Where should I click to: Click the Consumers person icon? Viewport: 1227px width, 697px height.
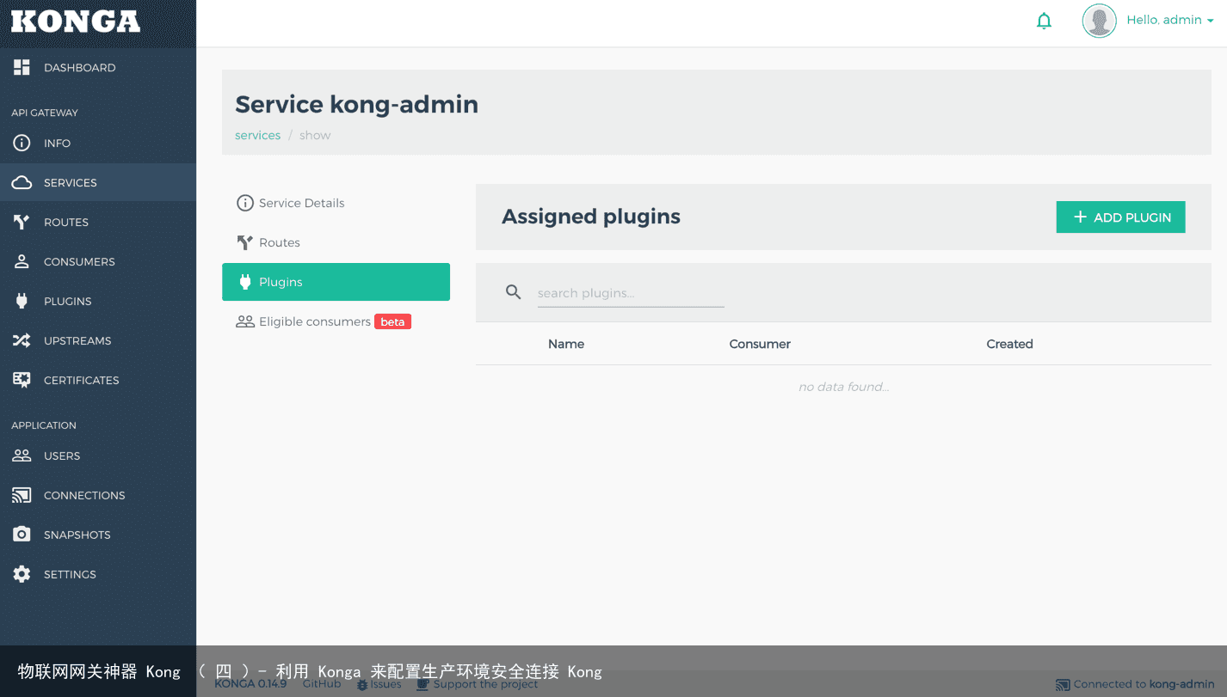pyautogui.click(x=22, y=261)
